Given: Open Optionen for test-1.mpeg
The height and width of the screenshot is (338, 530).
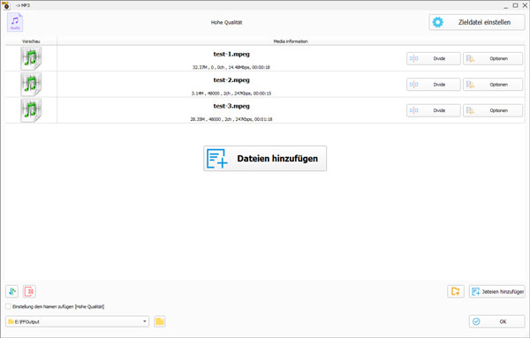Looking at the screenshot, I should click(493, 58).
